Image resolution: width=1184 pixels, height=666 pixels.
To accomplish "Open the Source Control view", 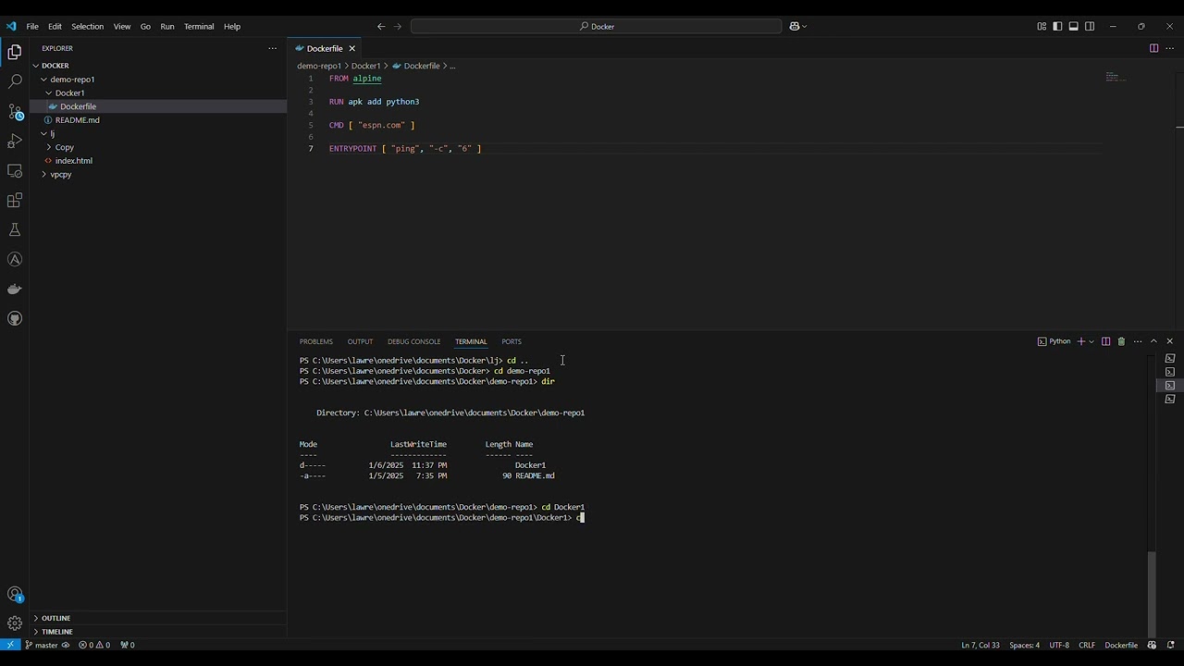I will (15, 112).
